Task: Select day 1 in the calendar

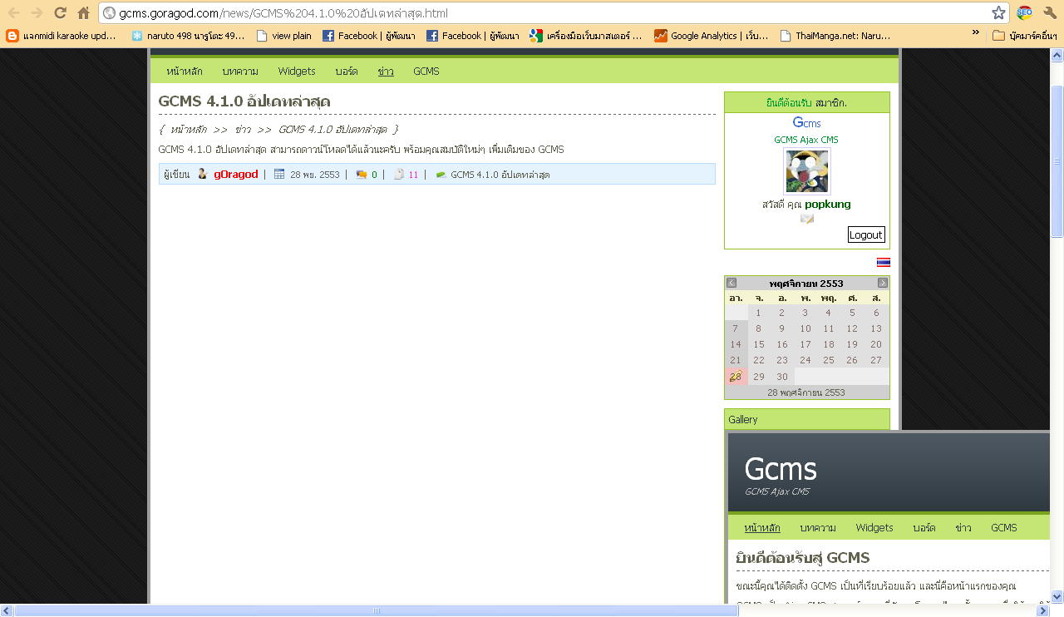Action: point(759,313)
